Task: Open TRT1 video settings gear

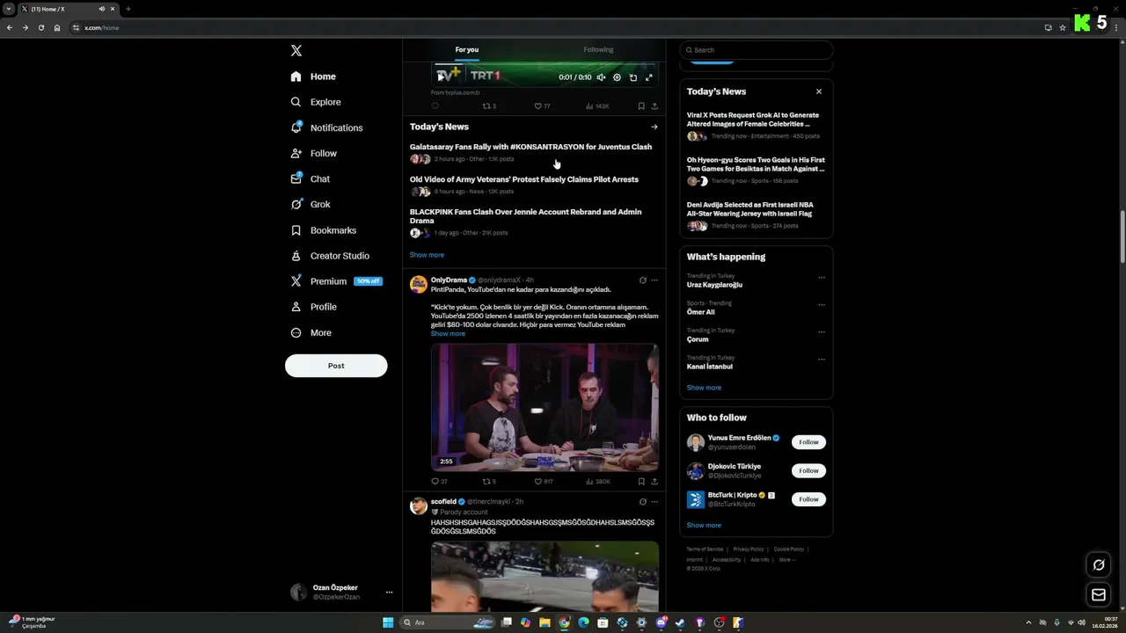Action: click(x=617, y=77)
